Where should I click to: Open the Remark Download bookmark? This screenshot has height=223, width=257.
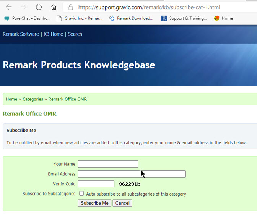point(131,18)
